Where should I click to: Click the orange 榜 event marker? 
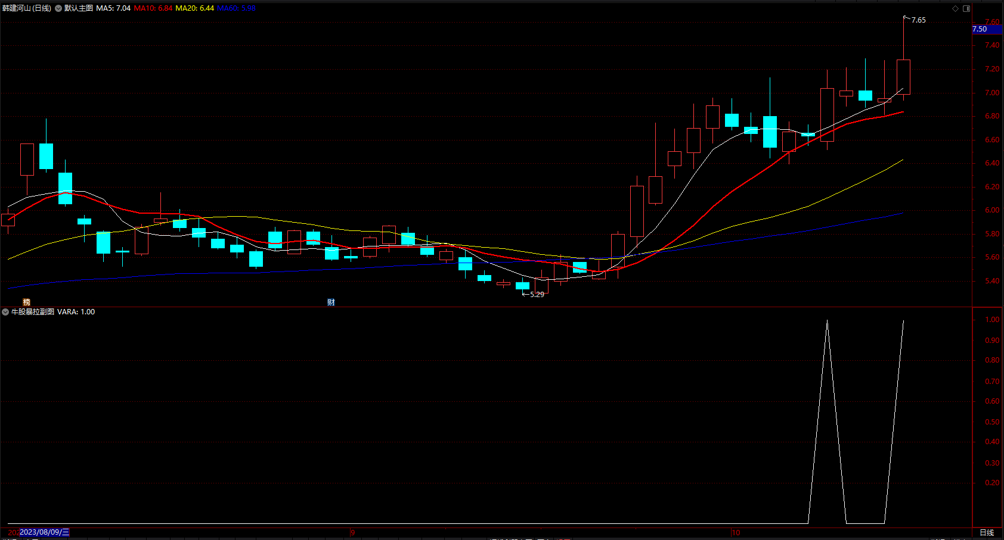point(26,302)
